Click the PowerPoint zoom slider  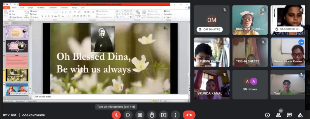[177, 101]
